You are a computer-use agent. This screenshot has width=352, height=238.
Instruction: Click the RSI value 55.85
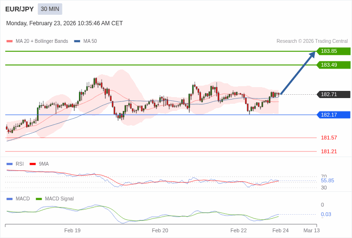tap(328, 180)
